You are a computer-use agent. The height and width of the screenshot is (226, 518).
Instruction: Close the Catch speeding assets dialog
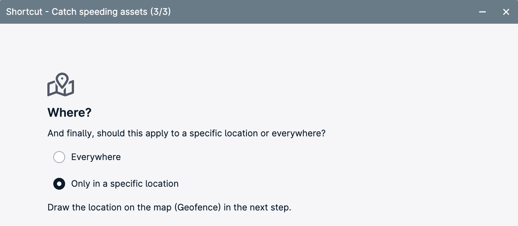click(x=506, y=12)
